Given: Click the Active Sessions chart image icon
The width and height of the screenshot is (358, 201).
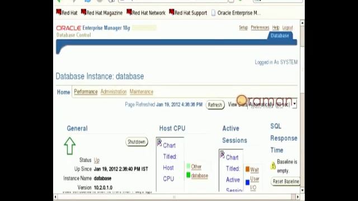Looking at the screenshot, I should [223, 155].
